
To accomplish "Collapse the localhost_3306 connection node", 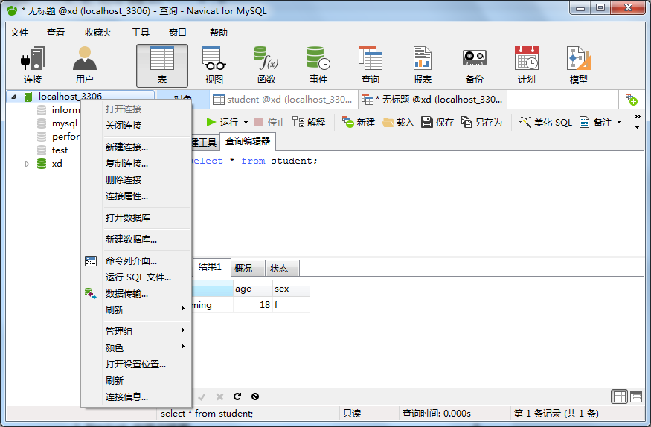I will tap(13, 97).
